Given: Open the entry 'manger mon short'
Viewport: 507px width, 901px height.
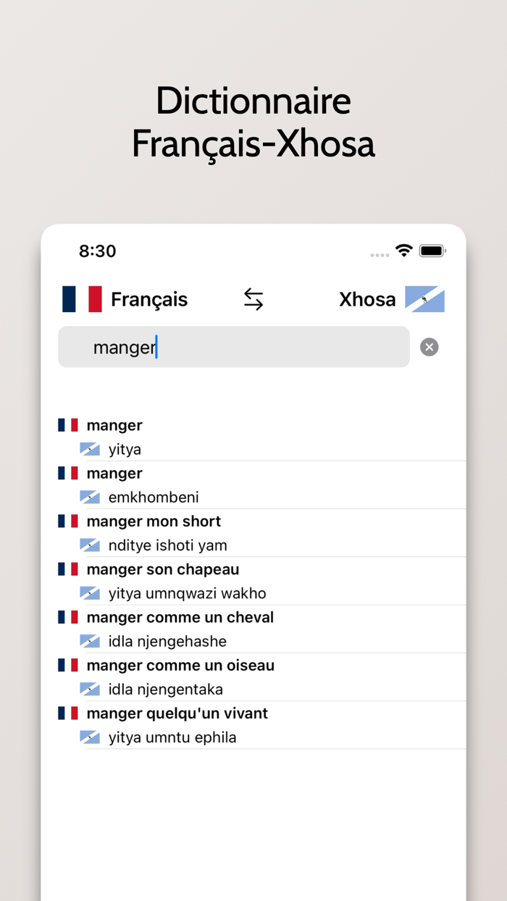Looking at the screenshot, I should point(154,521).
